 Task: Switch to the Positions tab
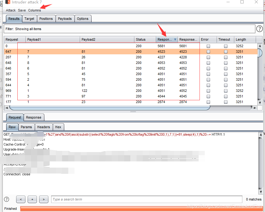tap(46, 19)
